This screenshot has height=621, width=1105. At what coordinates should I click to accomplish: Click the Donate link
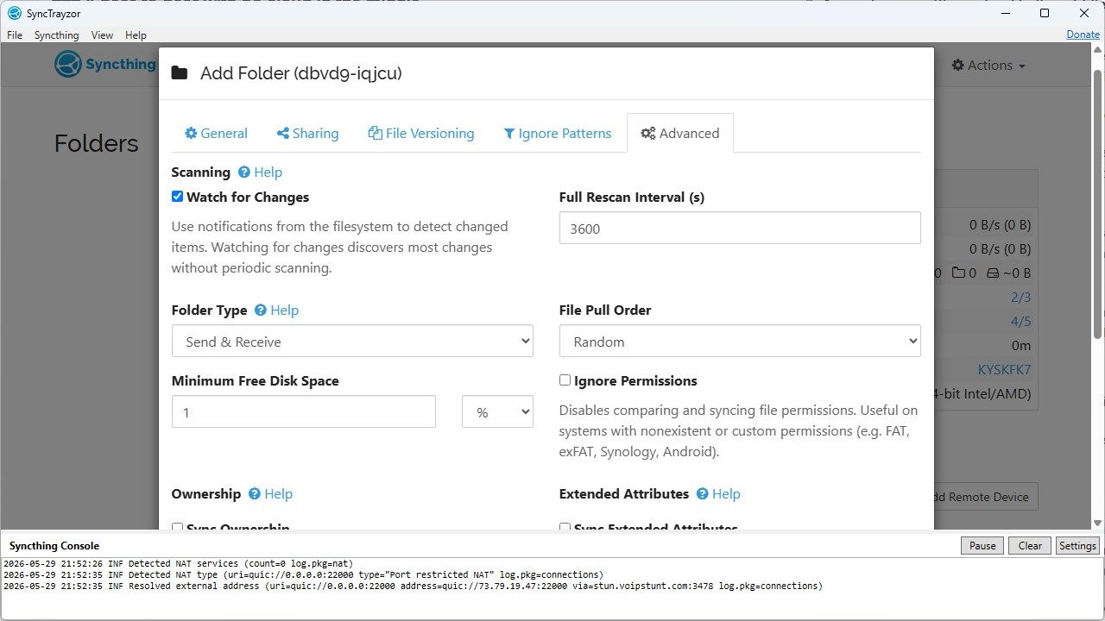point(1083,34)
